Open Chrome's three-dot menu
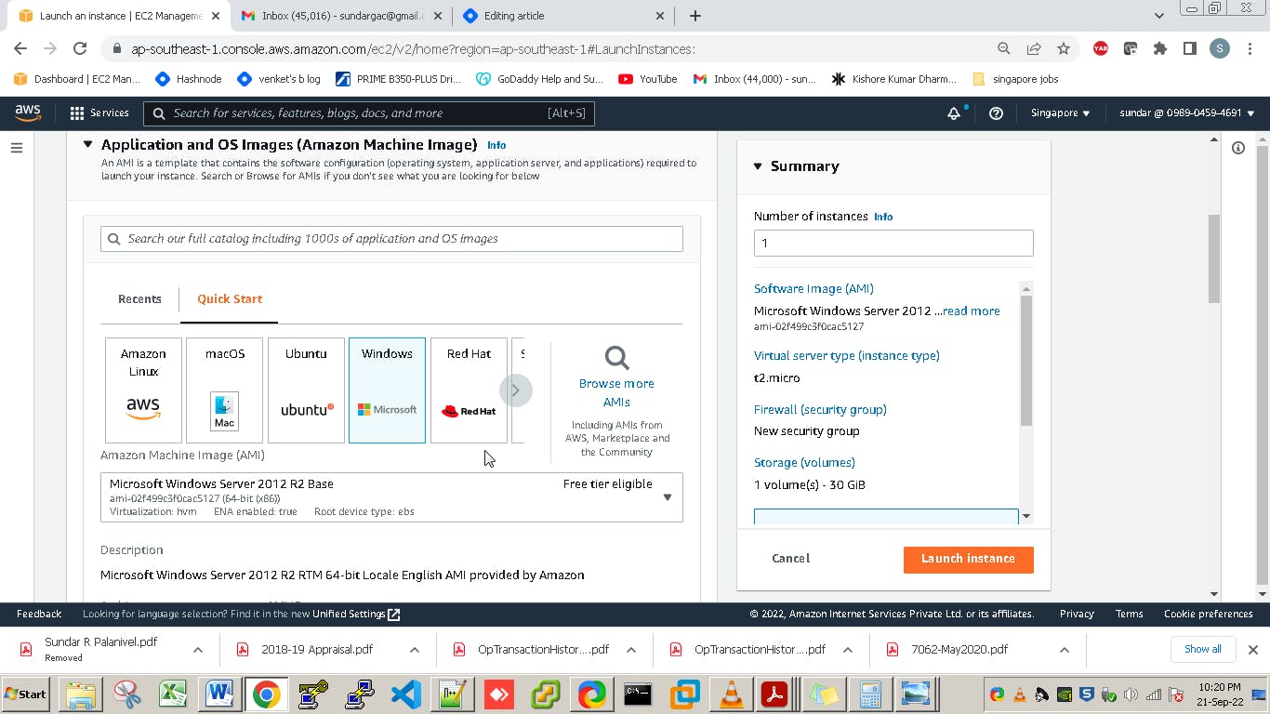Screen dimensions: 1270x714 [1250, 48]
